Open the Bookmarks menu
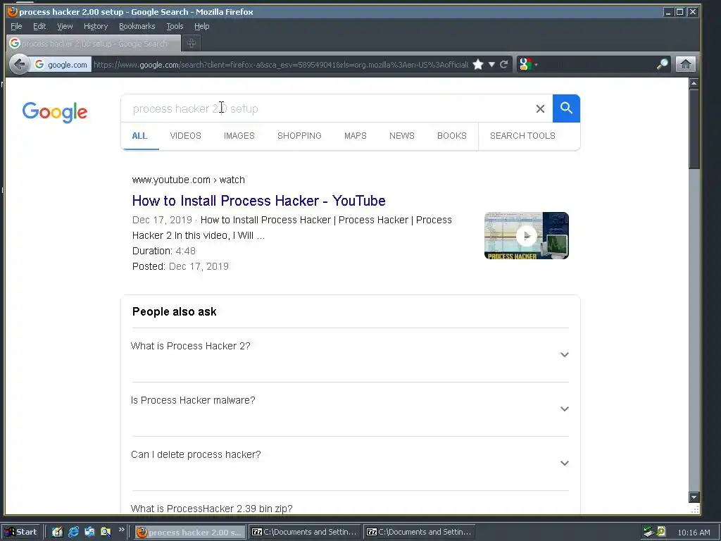This screenshot has width=721, height=541. [x=137, y=26]
